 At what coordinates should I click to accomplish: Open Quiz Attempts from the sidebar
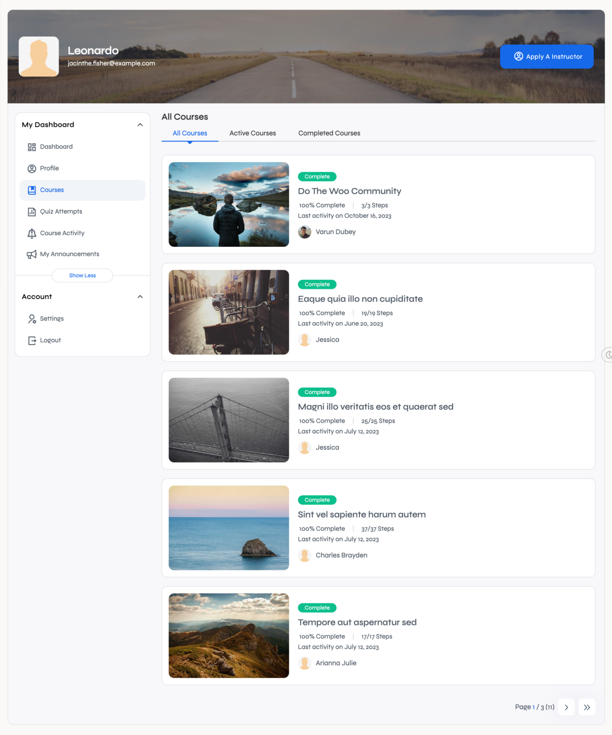pos(32,212)
